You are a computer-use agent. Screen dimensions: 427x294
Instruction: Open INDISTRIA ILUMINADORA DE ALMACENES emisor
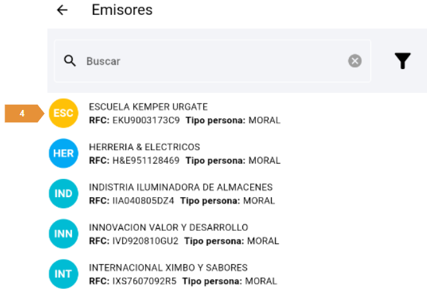(181, 187)
